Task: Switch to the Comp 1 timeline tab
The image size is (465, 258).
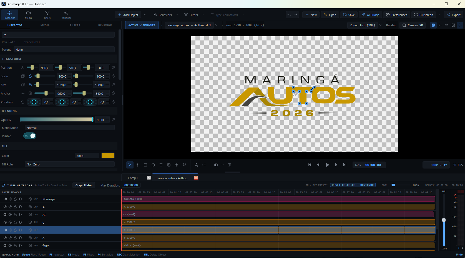Action: point(133,178)
